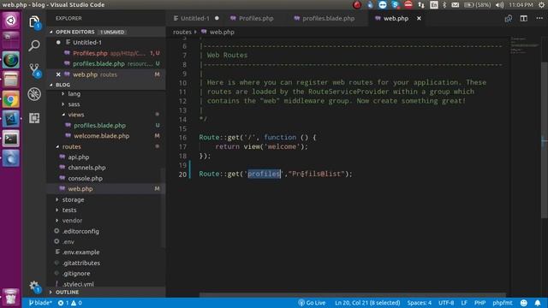Click routes in the breadcrumb

(x=182, y=33)
